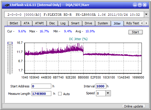The image size is (151, 110).
Task: Minimize the LtnFlash window
Action: click(x=135, y=5)
